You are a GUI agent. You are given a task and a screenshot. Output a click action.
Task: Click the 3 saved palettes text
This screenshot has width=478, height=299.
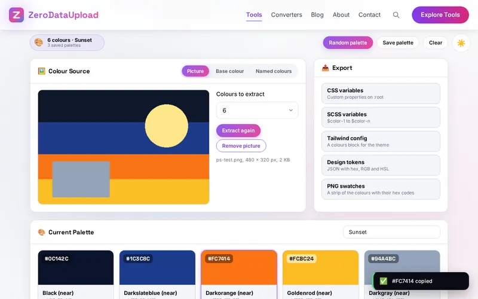tap(64, 45)
